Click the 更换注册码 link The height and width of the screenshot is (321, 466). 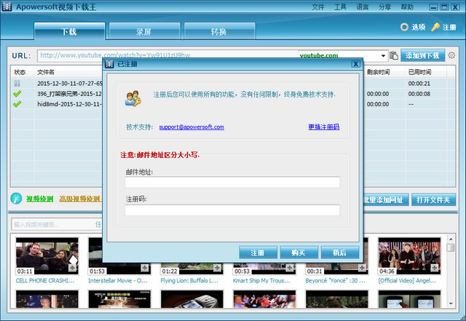click(323, 127)
